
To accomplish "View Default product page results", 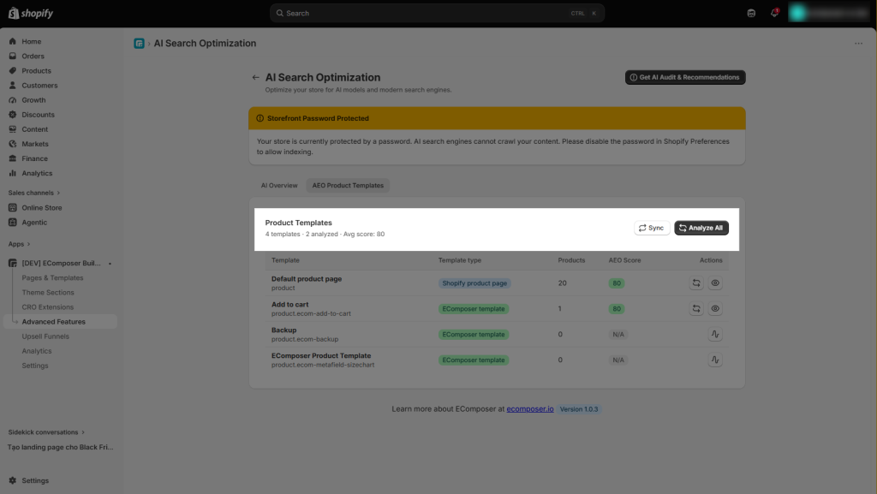I will (x=715, y=283).
